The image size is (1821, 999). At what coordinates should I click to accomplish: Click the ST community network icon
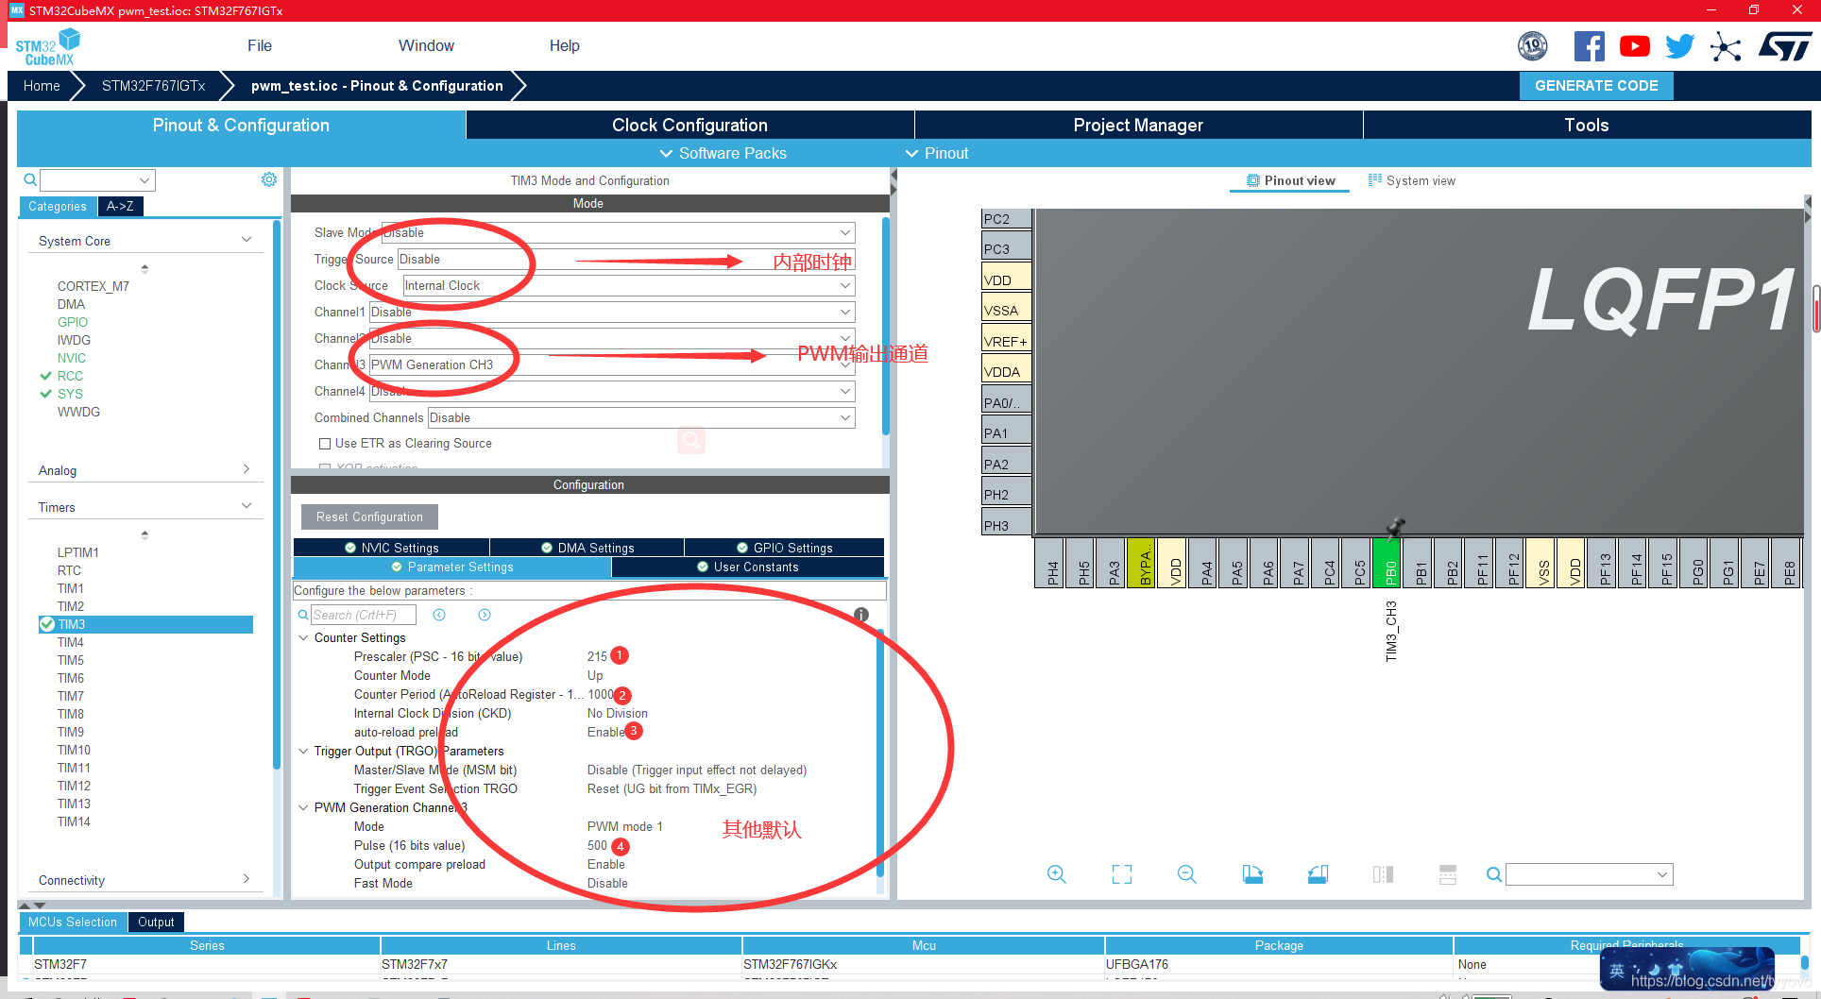point(1726,46)
